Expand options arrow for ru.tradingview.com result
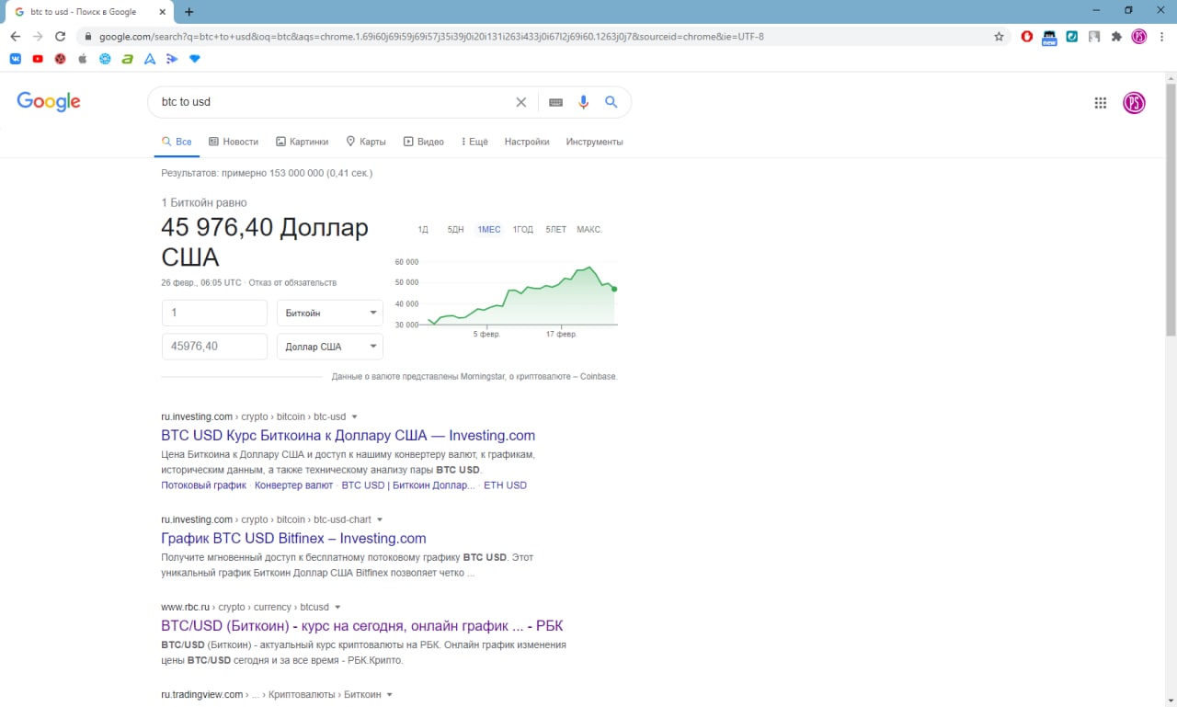The width and height of the screenshot is (1177, 707). (x=390, y=695)
